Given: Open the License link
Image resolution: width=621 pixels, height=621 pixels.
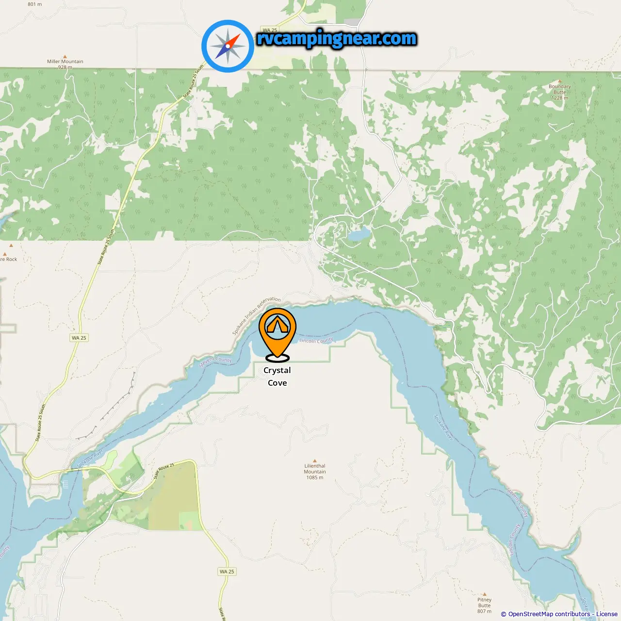Looking at the screenshot, I should tap(607, 614).
